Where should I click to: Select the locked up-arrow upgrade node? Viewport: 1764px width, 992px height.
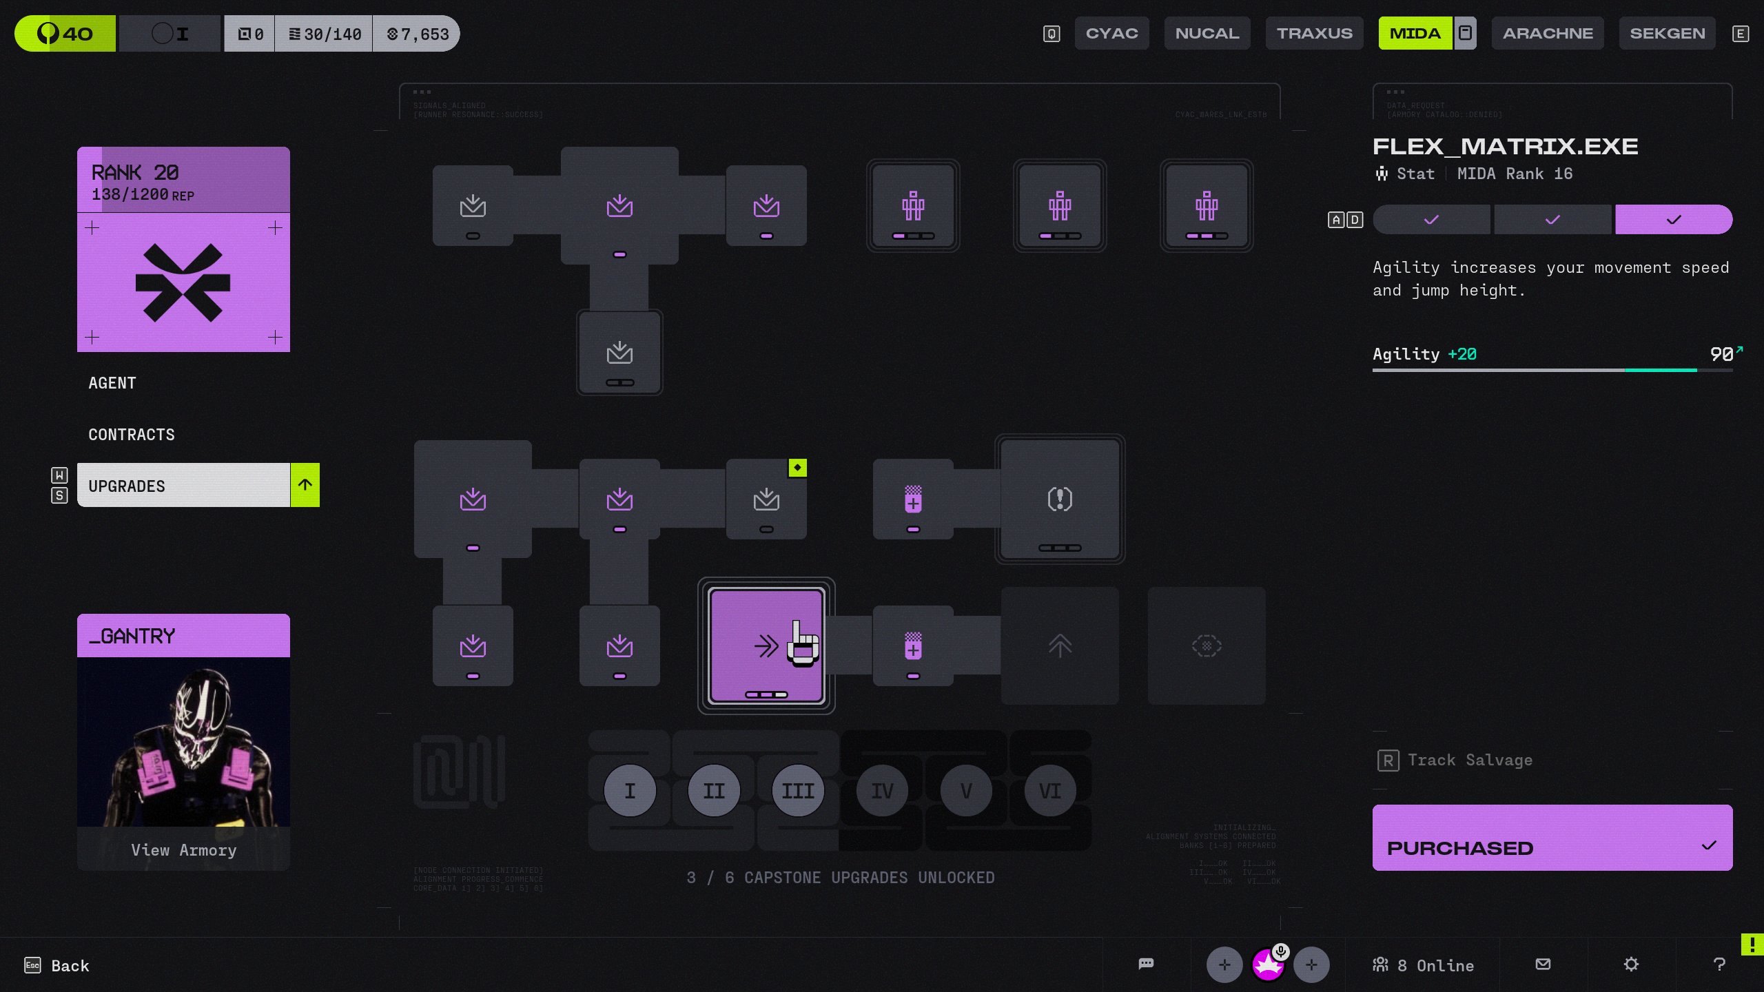tap(1060, 645)
